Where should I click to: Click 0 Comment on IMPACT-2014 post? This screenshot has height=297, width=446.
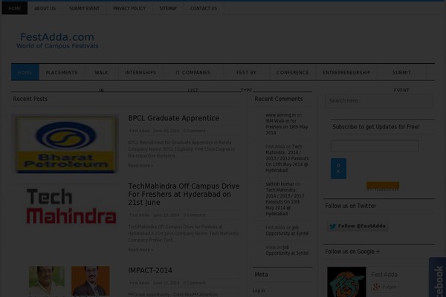tap(194, 283)
